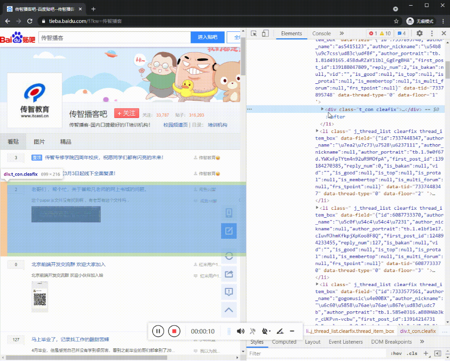Add a new style rule with the plus
The width and height of the screenshot is (450, 361).
pyautogui.click(x=426, y=354)
